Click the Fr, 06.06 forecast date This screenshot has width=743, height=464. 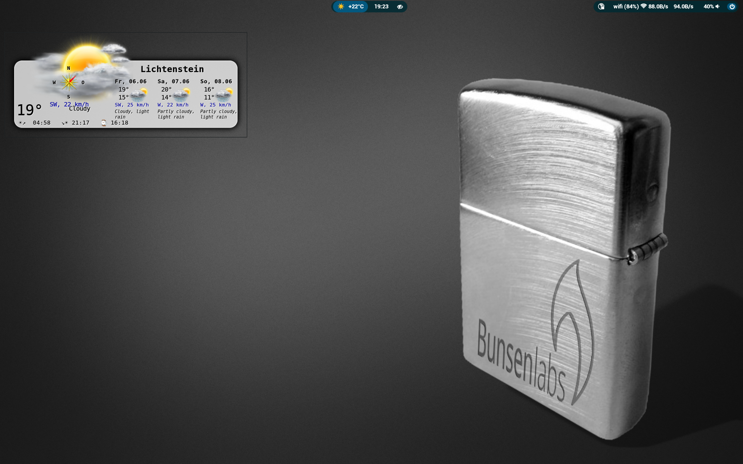[x=130, y=81]
